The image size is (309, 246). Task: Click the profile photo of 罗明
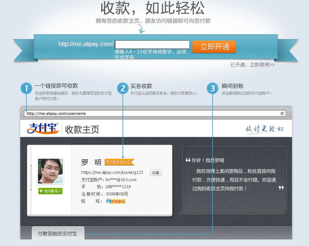[50, 171]
